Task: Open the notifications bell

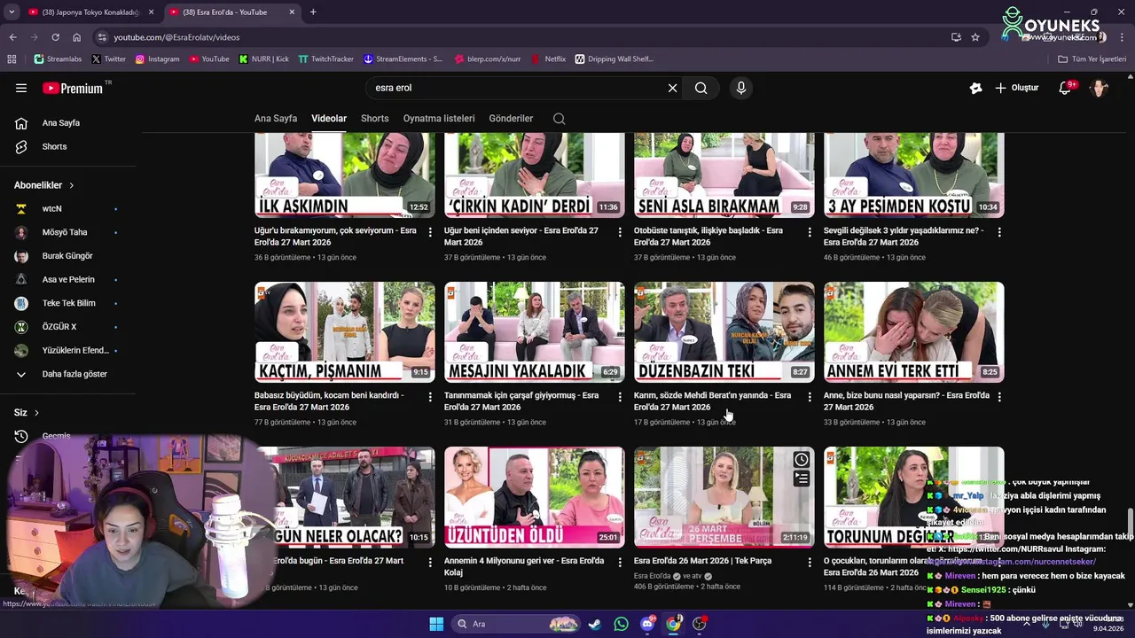Action: click(1066, 88)
